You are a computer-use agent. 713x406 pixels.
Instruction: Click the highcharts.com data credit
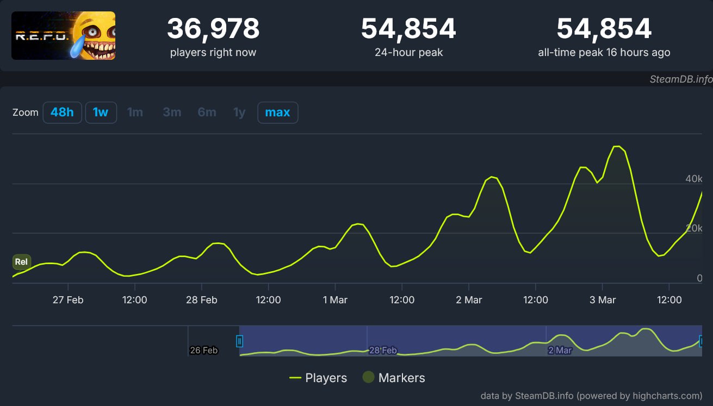click(x=591, y=396)
